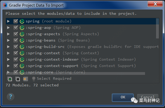The height and width of the screenshot is (108, 165).
Task: Click the Unselect All square icon
Action: (18, 79)
